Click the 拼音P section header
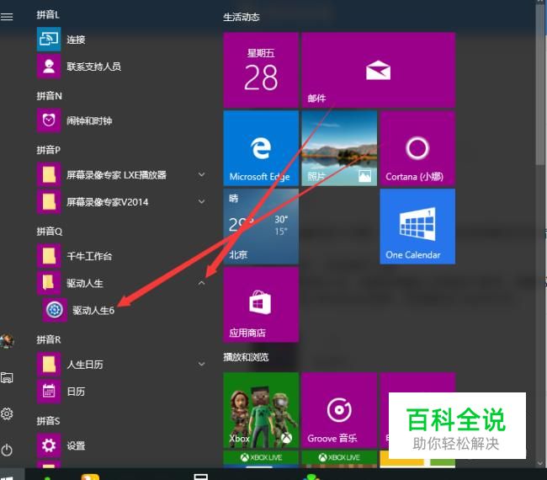 click(x=49, y=150)
